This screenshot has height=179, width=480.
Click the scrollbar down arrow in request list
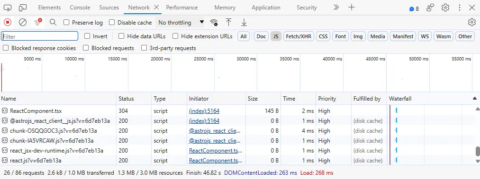(x=477, y=161)
